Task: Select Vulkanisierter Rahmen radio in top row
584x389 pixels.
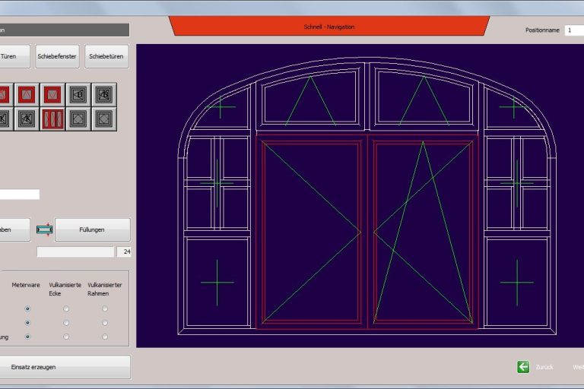Action: [104, 308]
